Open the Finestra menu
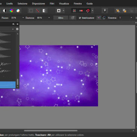Screen dimensions: 137x137 point(78,4)
